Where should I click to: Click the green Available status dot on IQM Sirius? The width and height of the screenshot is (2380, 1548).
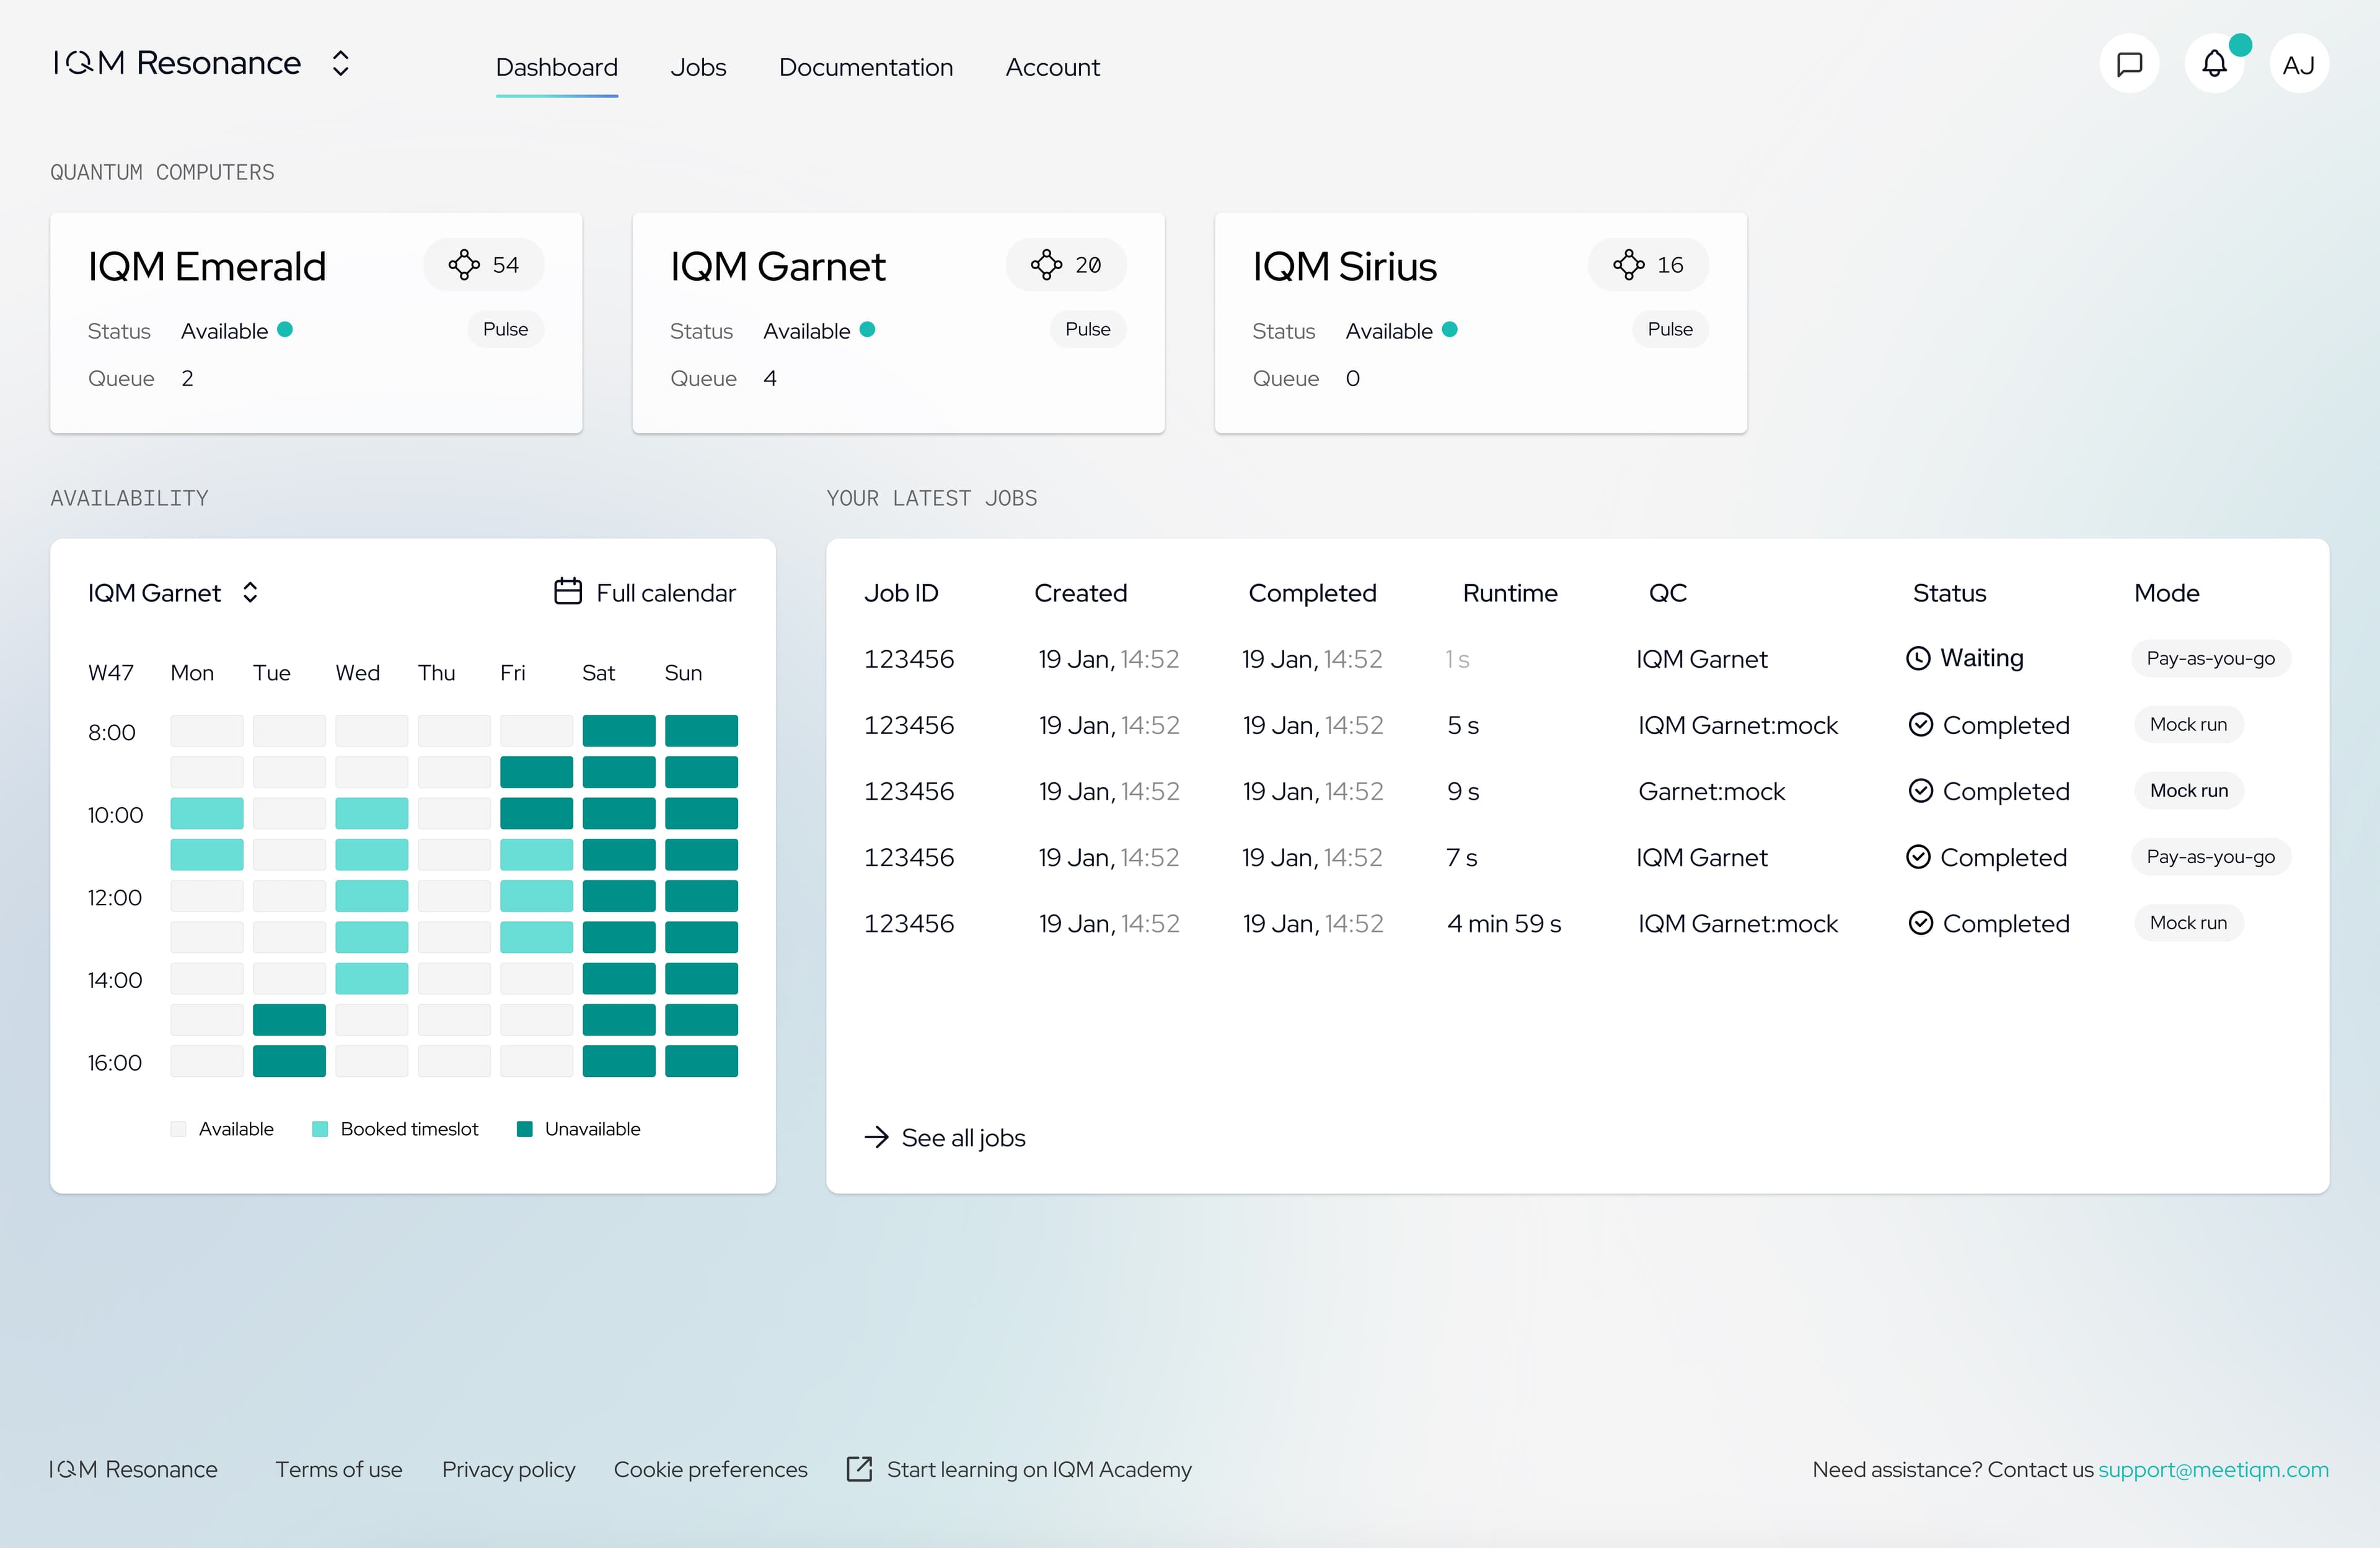(x=1449, y=329)
